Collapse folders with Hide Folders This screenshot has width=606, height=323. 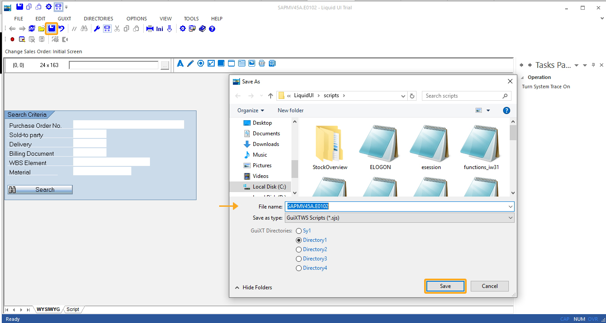[x=253, y=288]
